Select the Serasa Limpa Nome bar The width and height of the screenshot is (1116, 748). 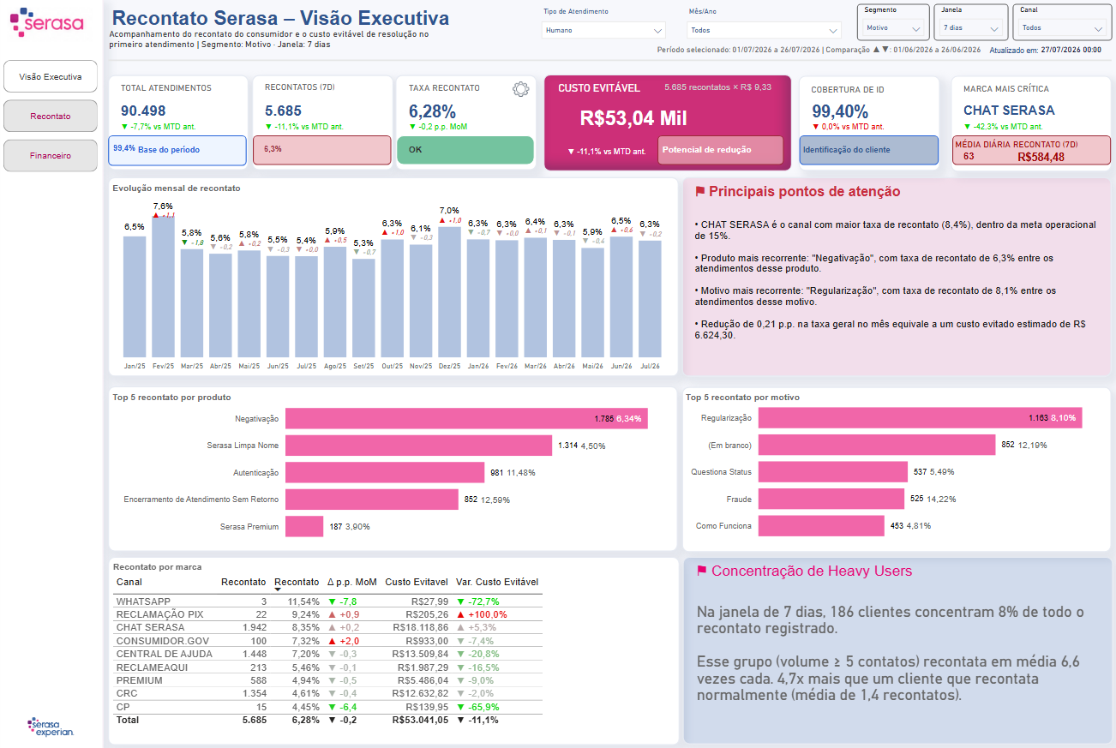(x=418, y=446)
